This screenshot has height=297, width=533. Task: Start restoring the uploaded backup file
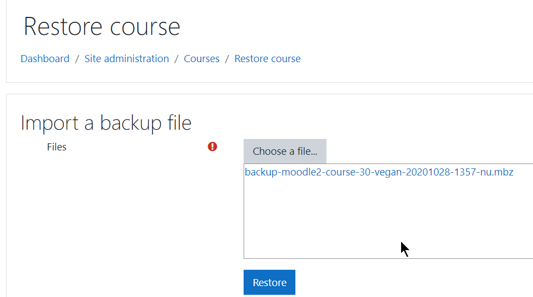269,282
